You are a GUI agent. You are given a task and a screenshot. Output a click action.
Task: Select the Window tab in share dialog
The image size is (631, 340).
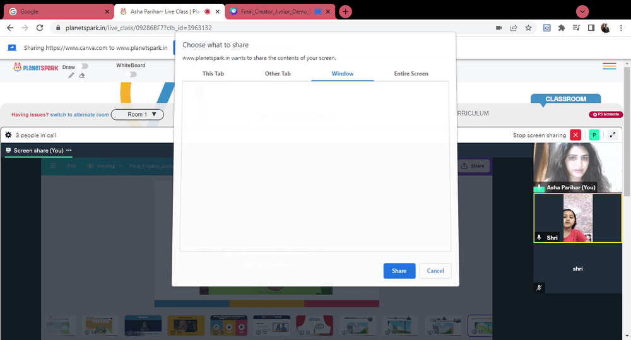(x=343, y=74)
